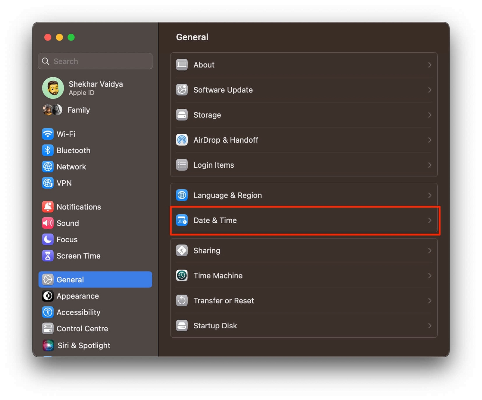Go to Accessibility settings in sidebar
Viewport: 482px width, 400px height.
(78, 312)
